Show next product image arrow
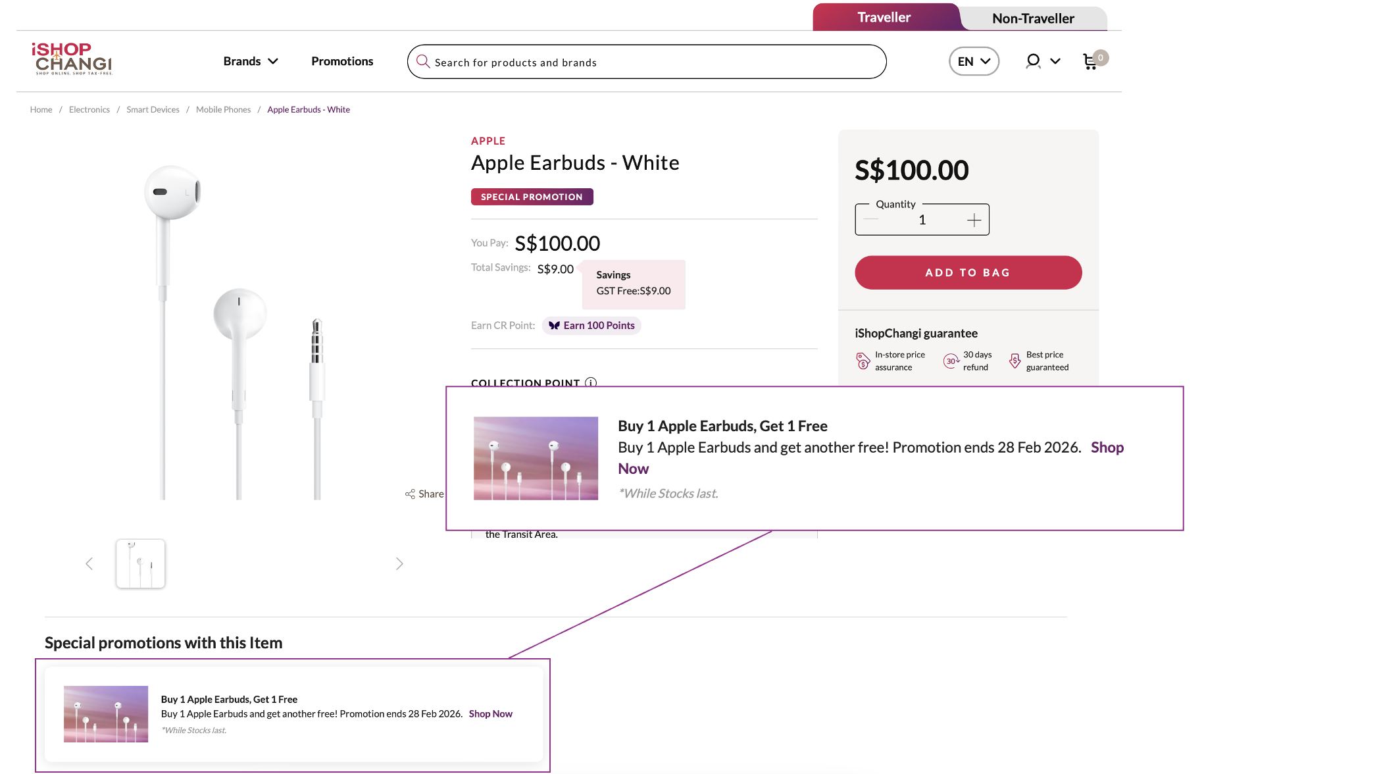This screenshot has height=774, width=1379. (399, 564)
